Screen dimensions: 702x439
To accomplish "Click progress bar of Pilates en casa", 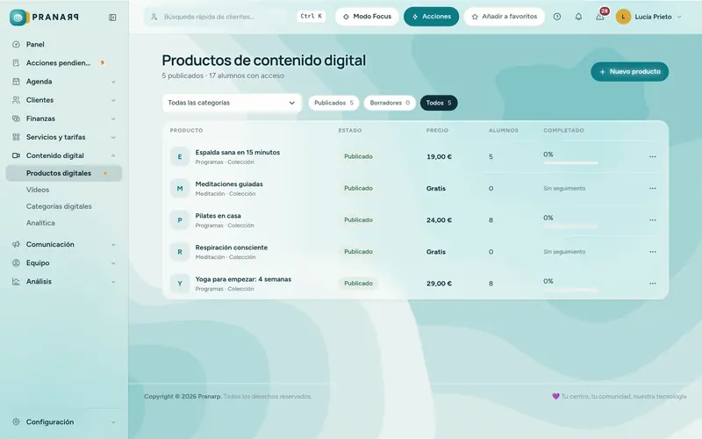I will click(570, 227).
